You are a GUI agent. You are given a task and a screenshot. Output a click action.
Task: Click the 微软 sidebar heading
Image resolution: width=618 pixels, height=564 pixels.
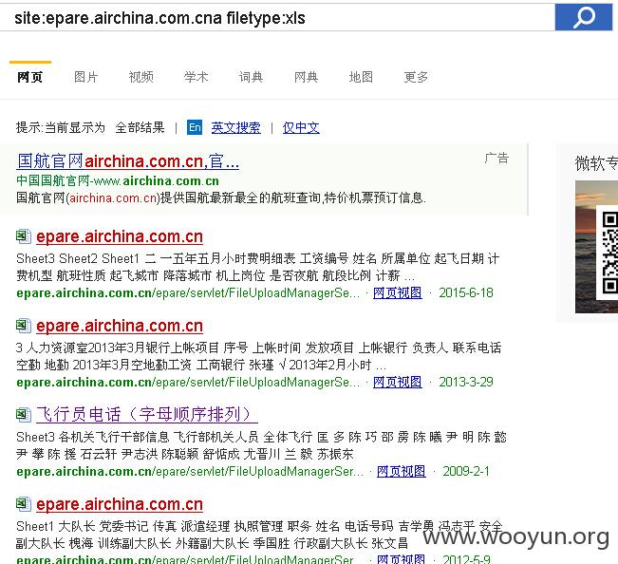[596, 163]
